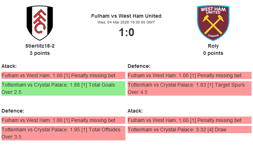
Task: Select the Penalty missing bet above Target Spurs row
Action: click(x=189, y=75)
